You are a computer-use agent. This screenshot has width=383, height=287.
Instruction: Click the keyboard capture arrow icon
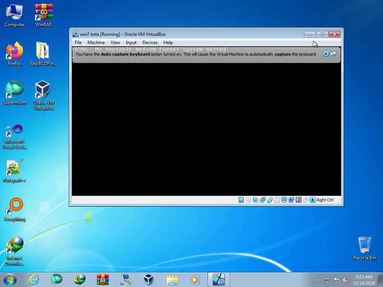(312, 200)
